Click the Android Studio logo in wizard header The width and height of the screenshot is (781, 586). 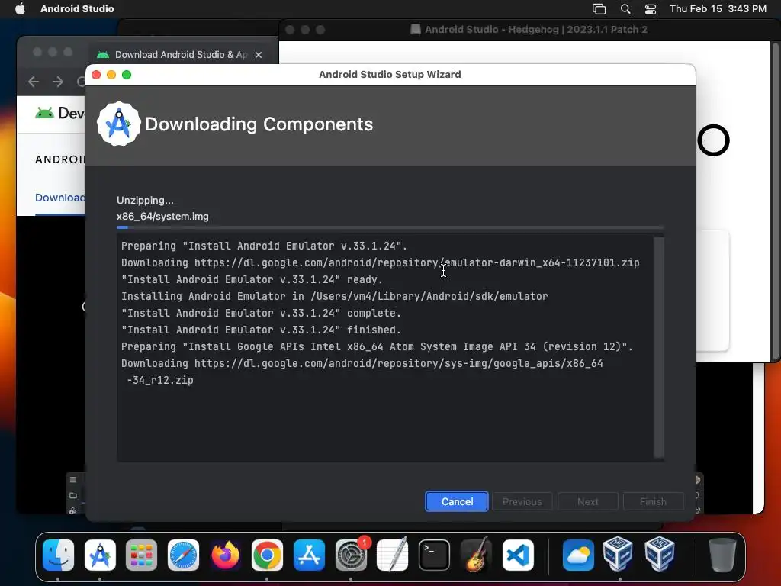coord(118,124)
